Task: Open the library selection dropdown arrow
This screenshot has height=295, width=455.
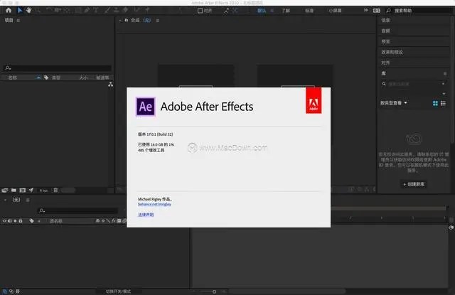Action: coord(444,93)
